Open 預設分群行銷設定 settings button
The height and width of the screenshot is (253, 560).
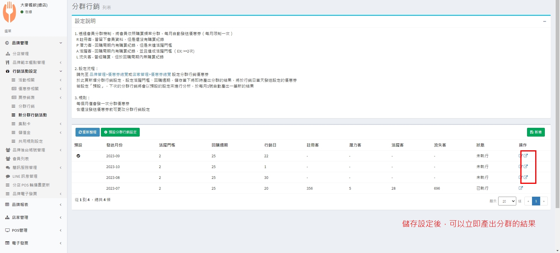pyautogui.click(x=120, y=132)
